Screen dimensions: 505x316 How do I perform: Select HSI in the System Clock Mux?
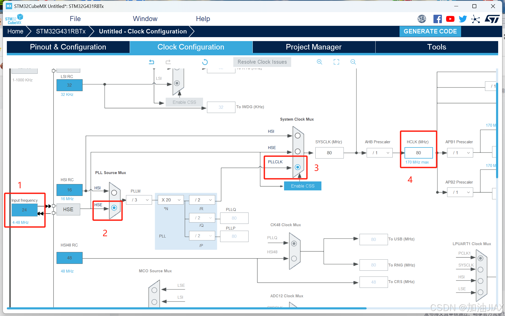coord(298,136)
